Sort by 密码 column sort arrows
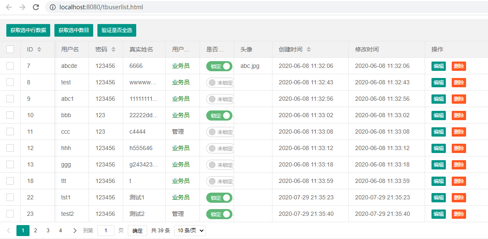488x239 pixels. (x=113, y=49)
